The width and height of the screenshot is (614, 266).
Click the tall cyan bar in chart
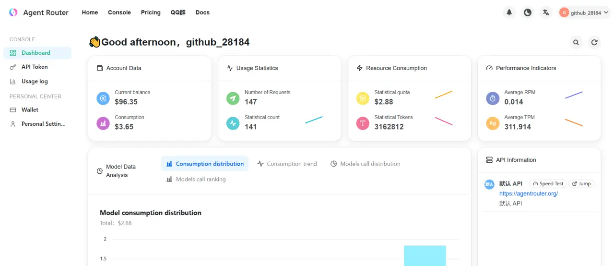point(425,255)
